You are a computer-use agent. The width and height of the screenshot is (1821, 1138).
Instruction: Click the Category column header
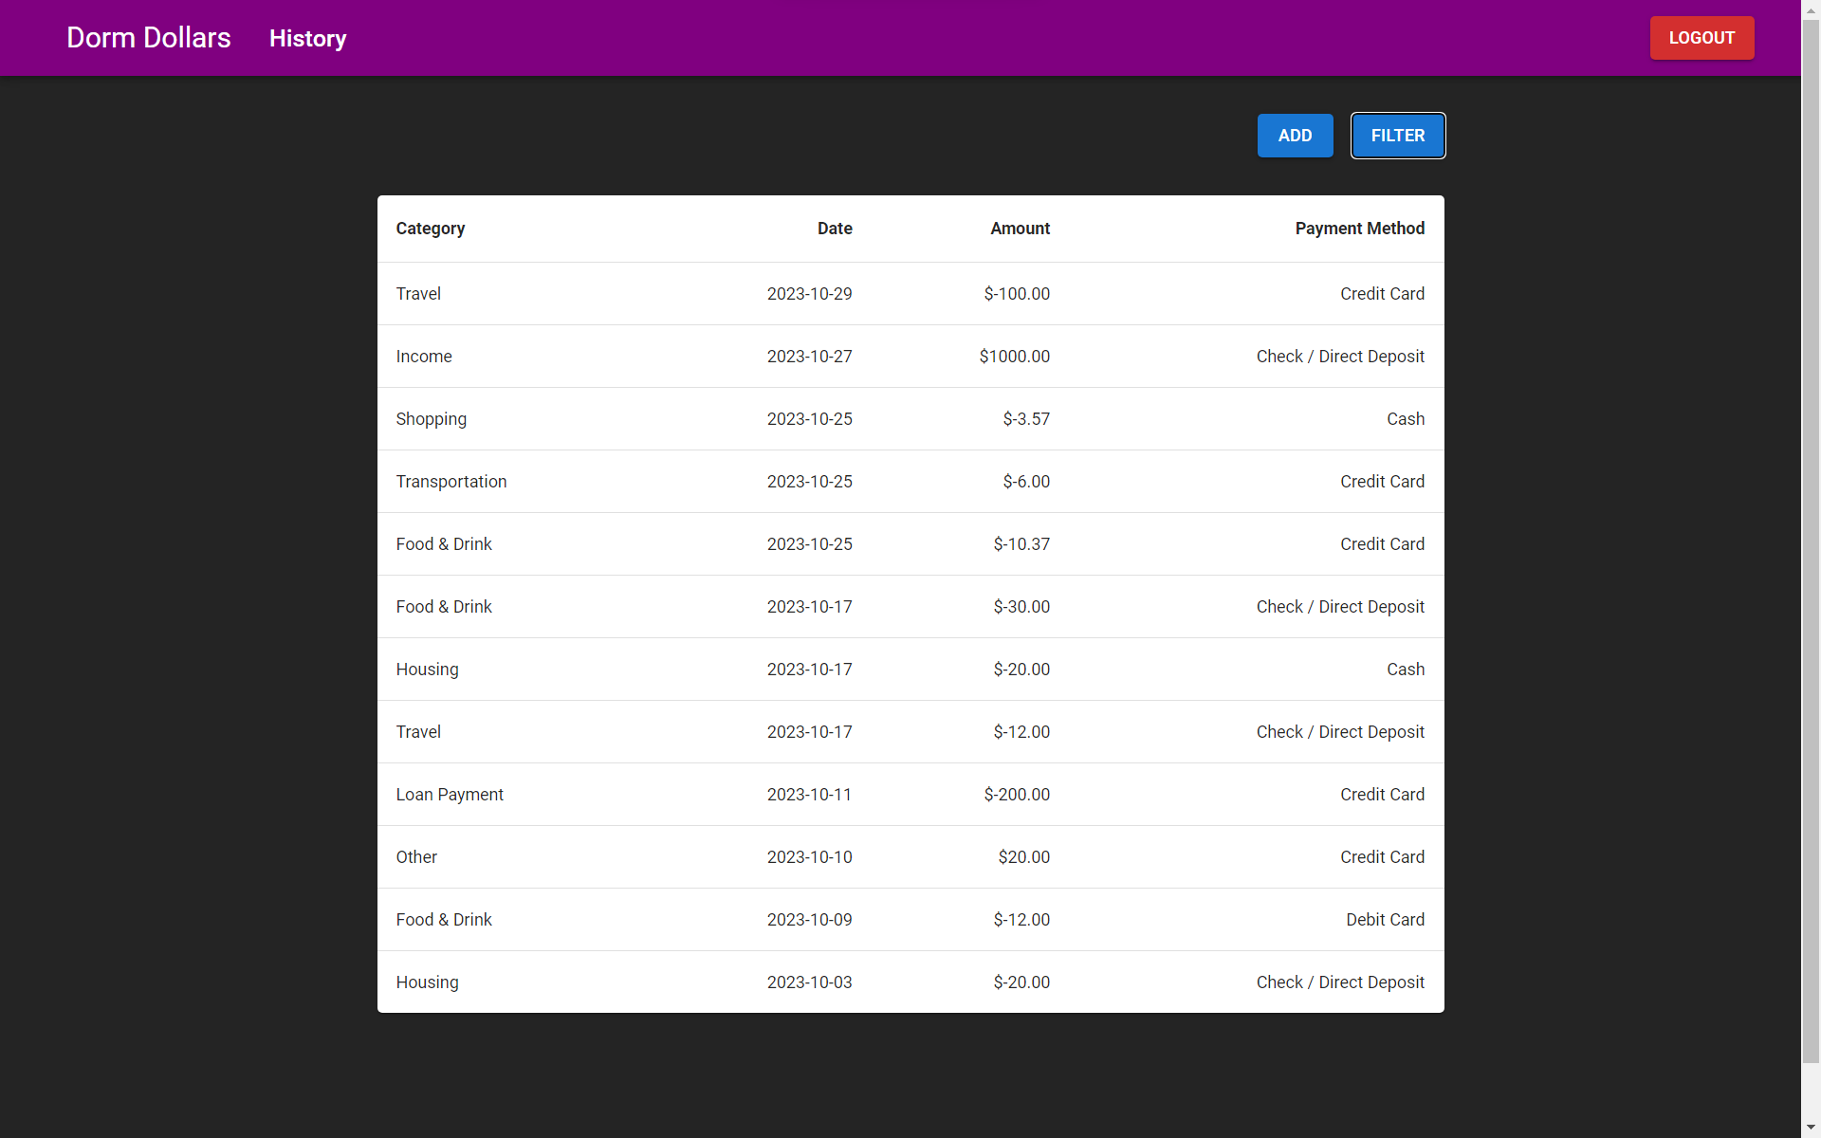[430, 229]
